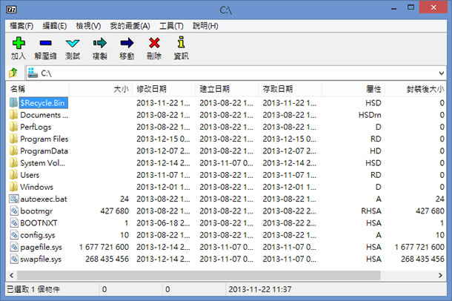
Task: Select the Users folder name
Action: click(x=30, y=175)
